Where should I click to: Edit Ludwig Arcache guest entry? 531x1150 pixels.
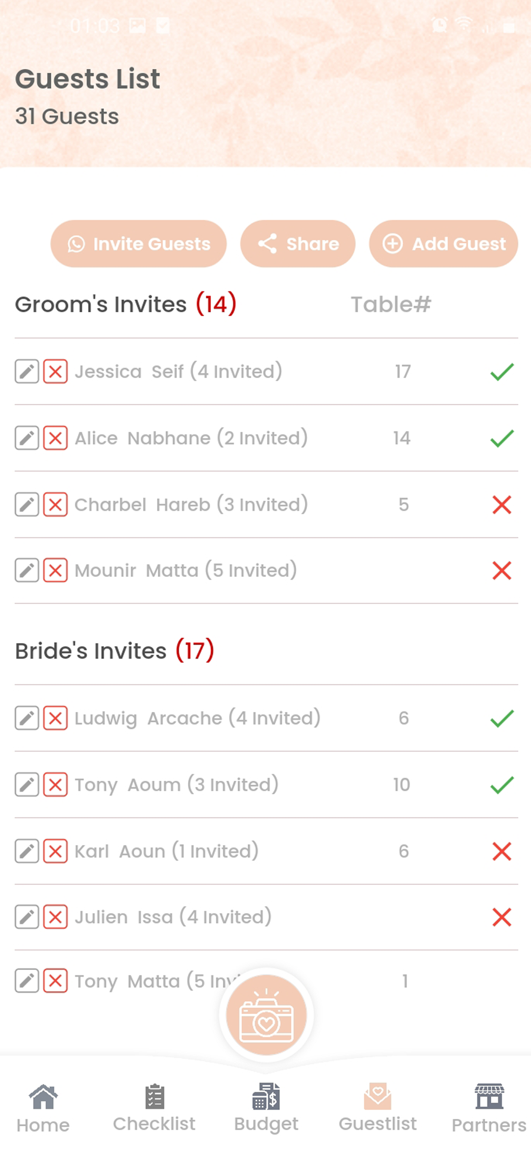coord(27,718)
